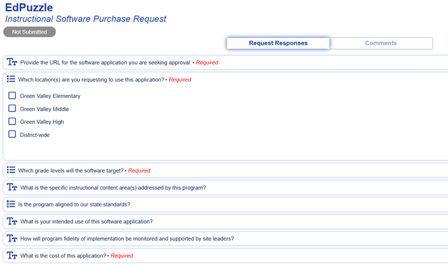Expand 'What is your intended use' question
The image size is (448, 266).
click(x=226, y=221)
